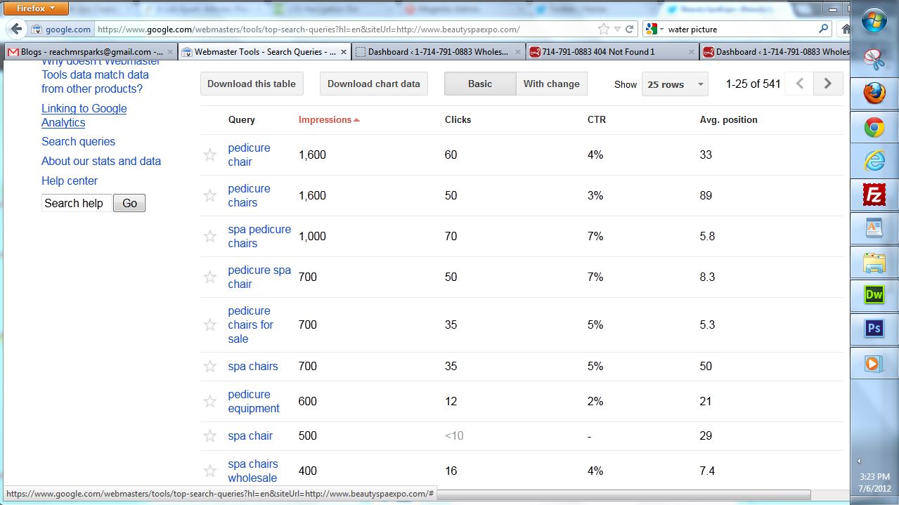899x505 pixels.
Task: Click the Search help input field
Action: point(76,203)
